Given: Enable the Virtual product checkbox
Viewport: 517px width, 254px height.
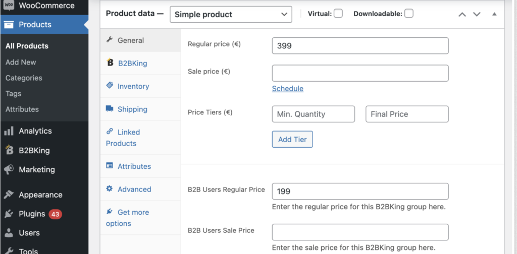Looking at the screenshot, I should [338, 14].
